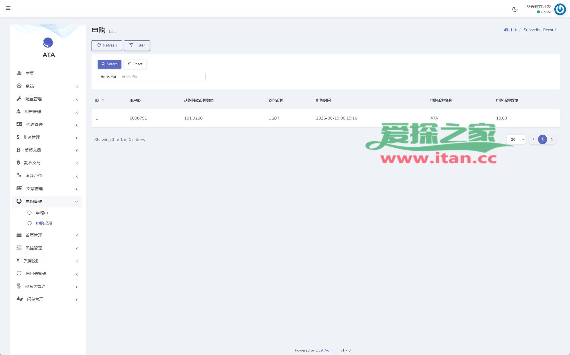Expand the 用户管理 menu chevron
The height and width of the screenshot is (355, 570).
(x=77, y=112)
